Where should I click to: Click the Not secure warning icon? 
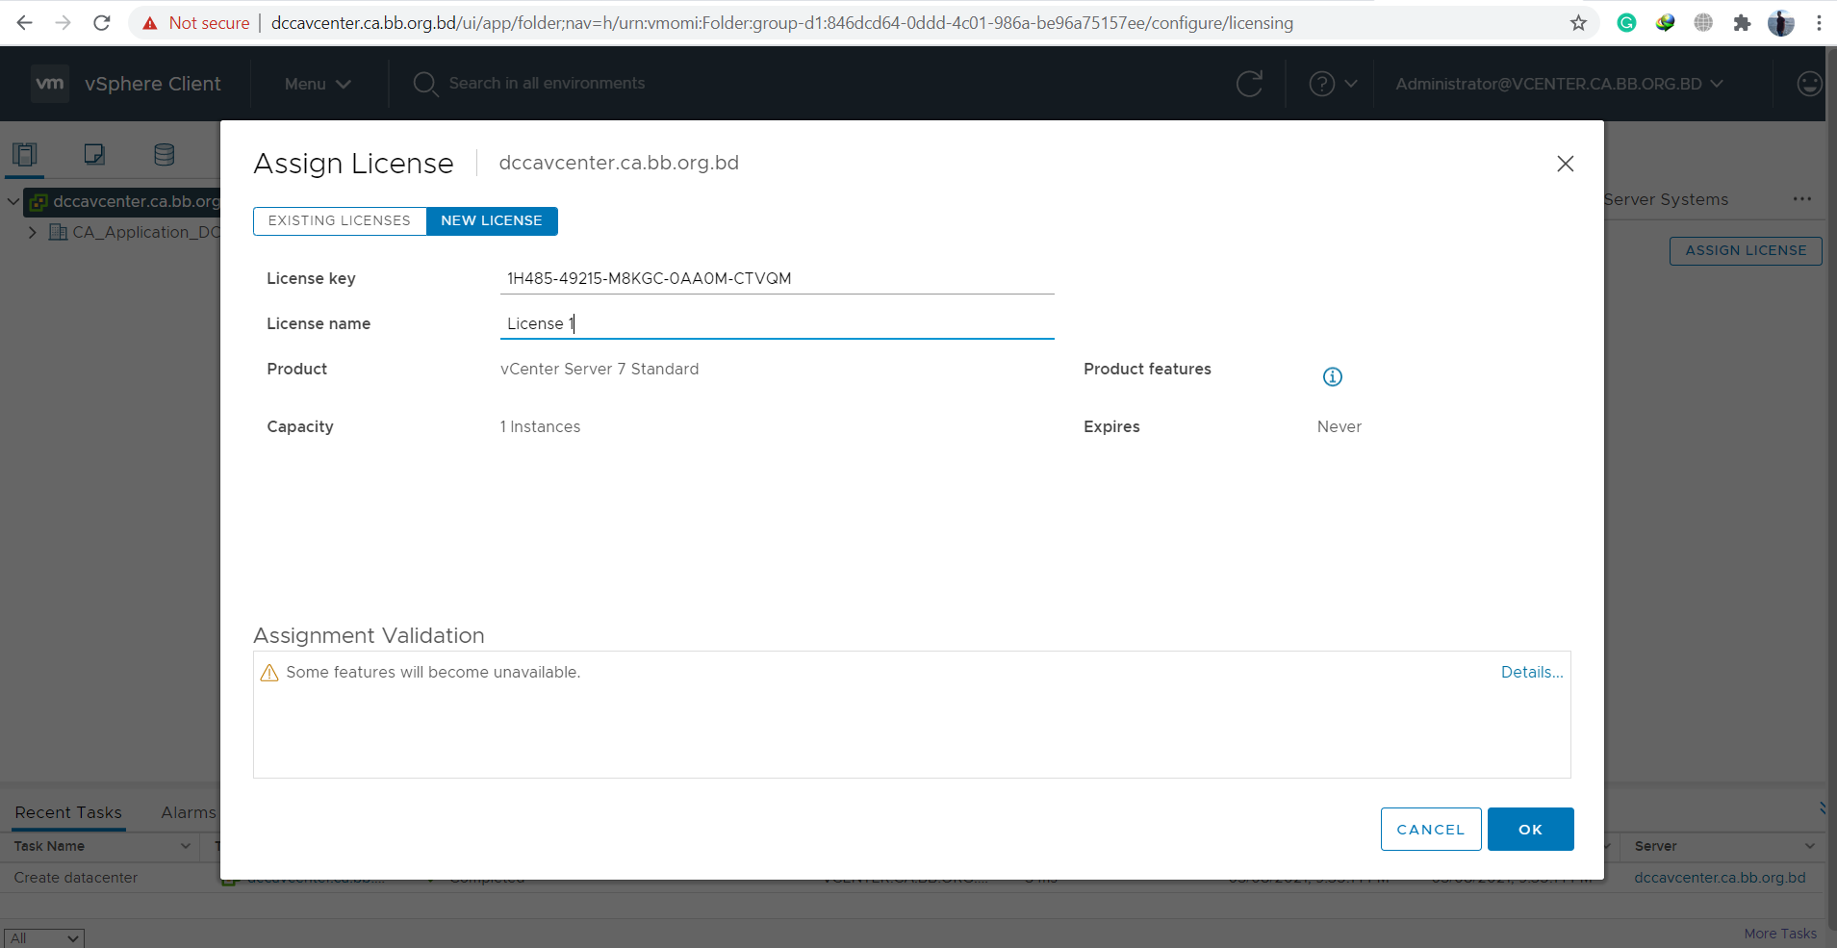[x=150, y=23]
